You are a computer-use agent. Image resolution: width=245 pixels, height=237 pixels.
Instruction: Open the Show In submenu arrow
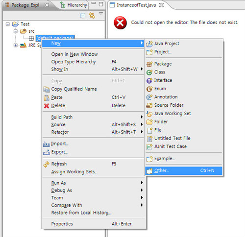pyautogui.click(x=142, y=69)
